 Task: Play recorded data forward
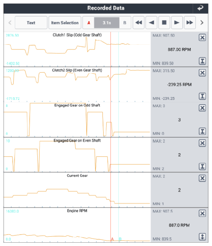(177, 23)
